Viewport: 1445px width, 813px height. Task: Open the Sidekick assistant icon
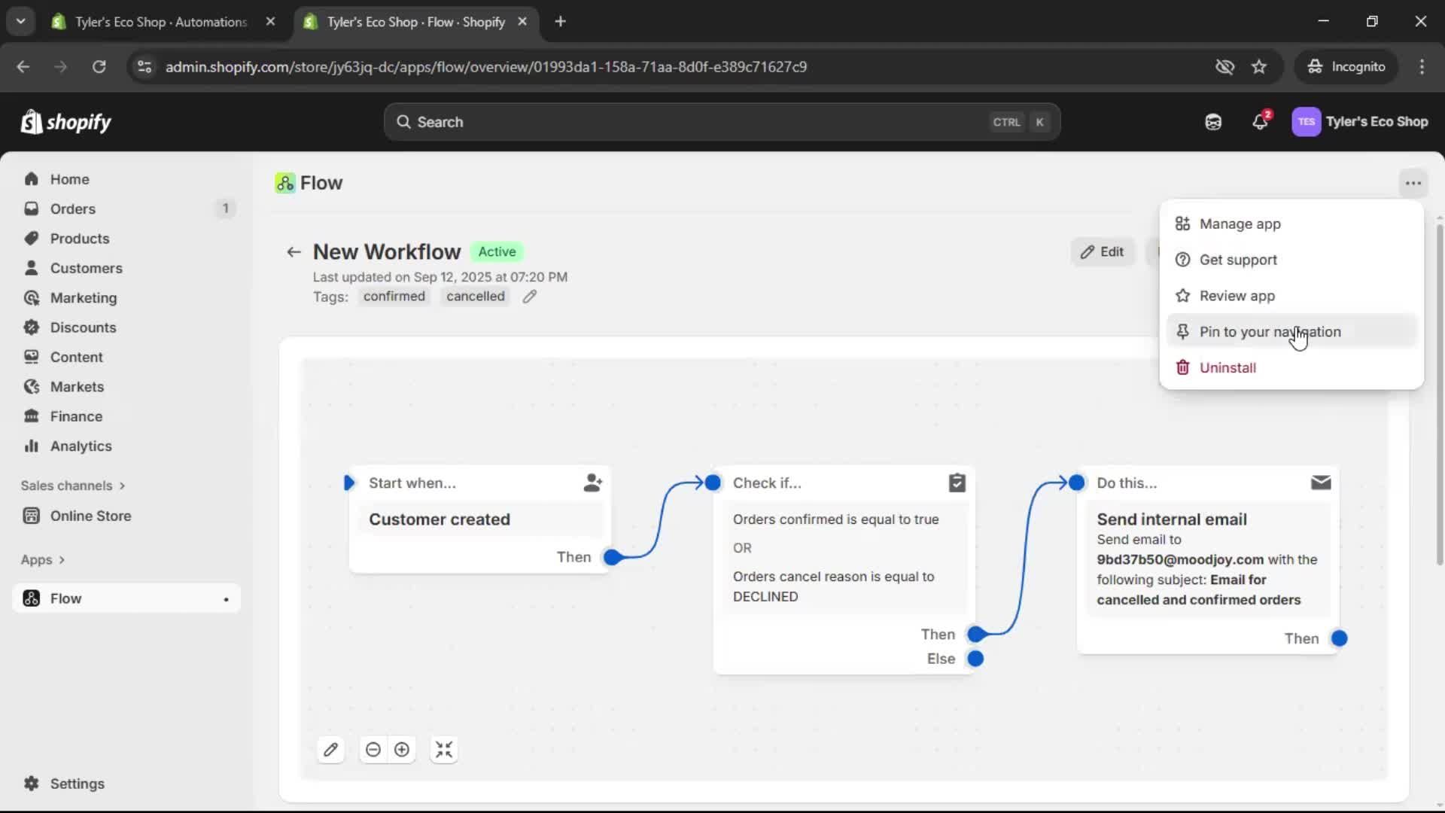[1213, 122]
